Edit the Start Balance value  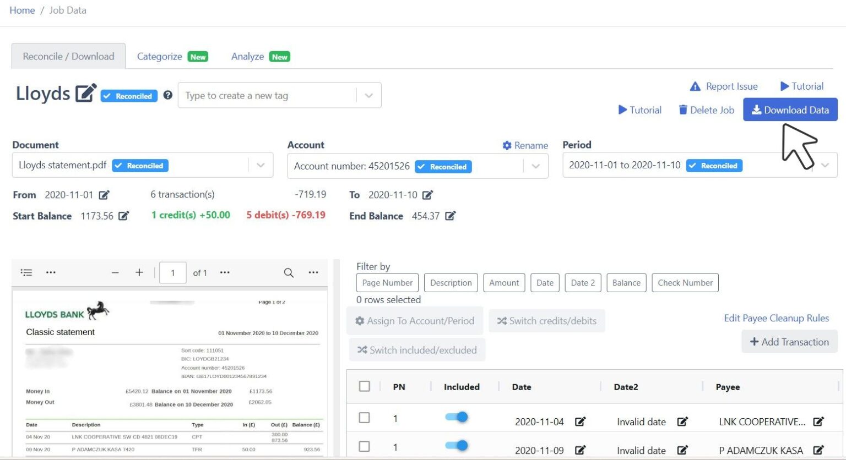tap(123, 216)
